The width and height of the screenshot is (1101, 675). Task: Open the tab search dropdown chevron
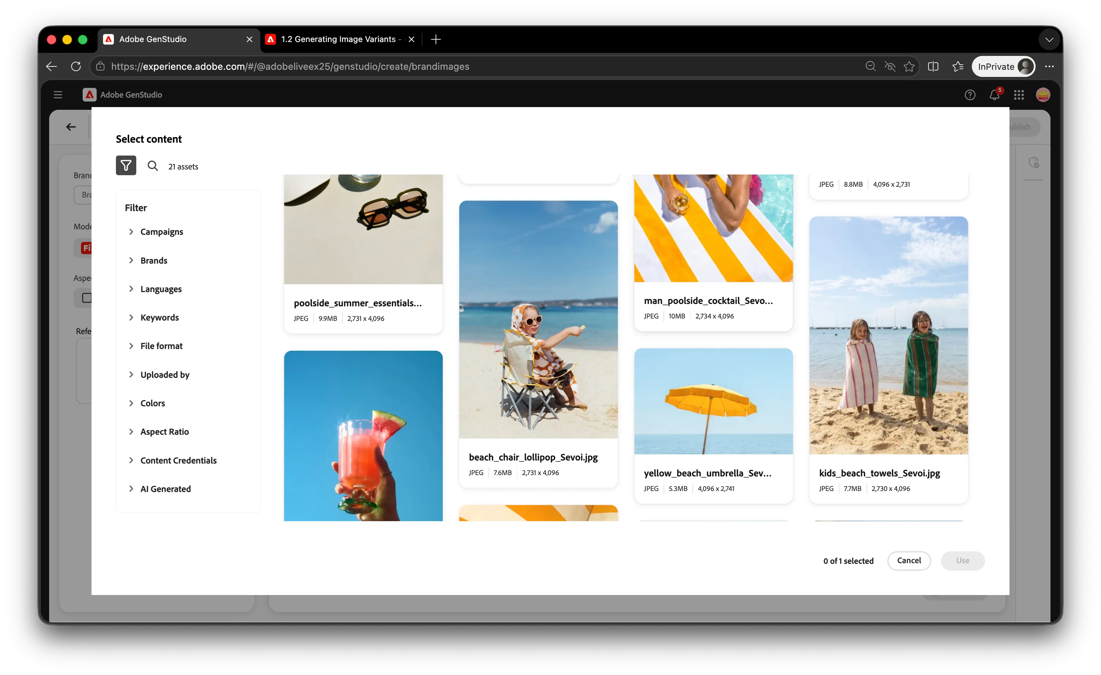point(1049,39)
